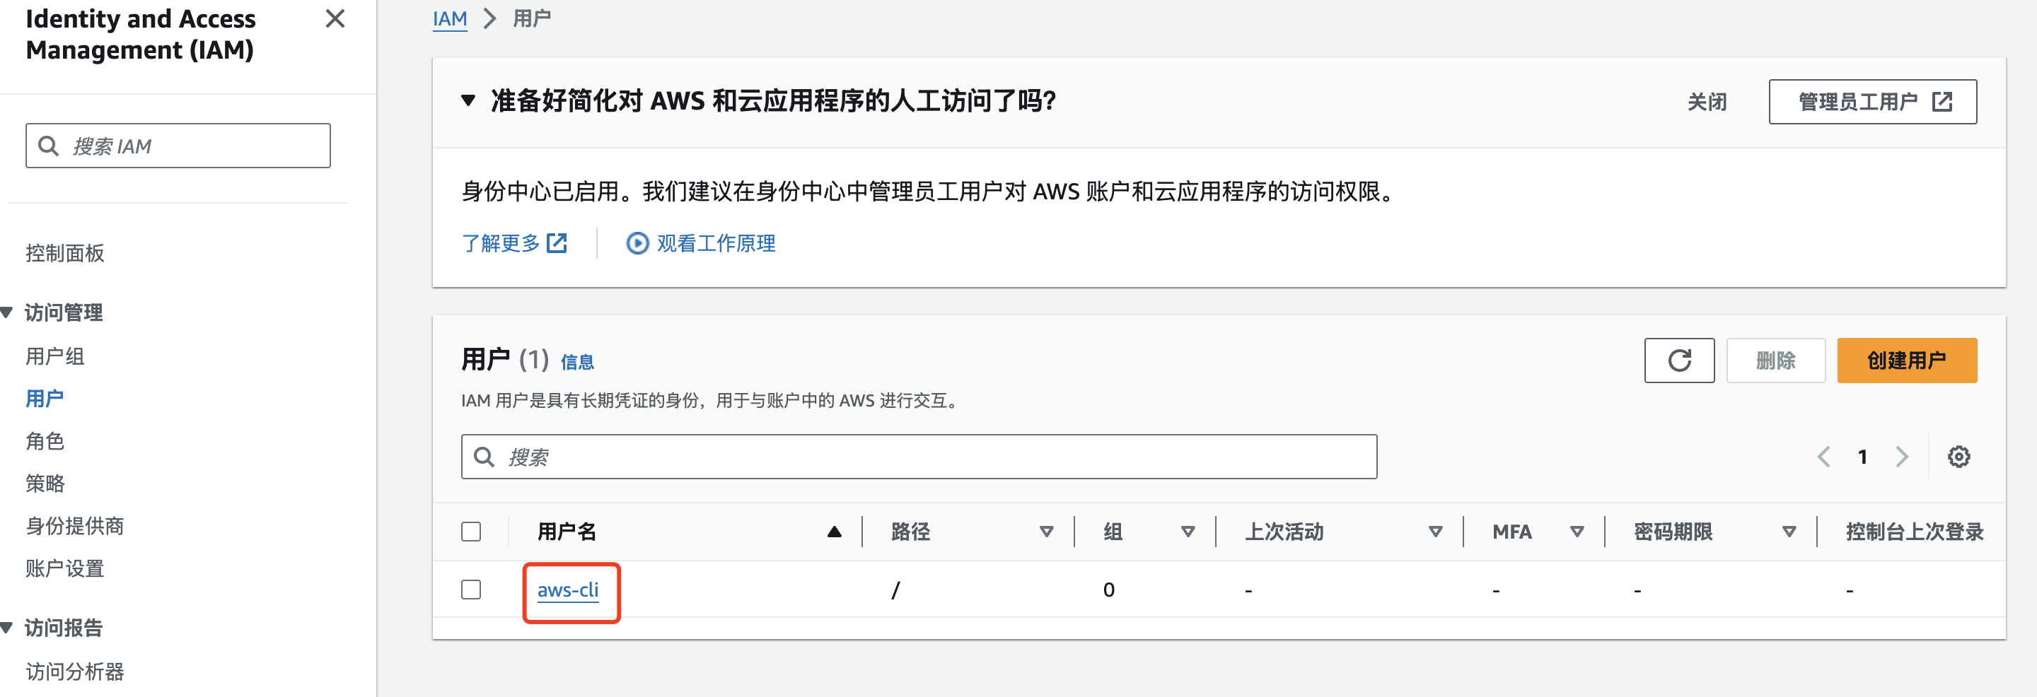
Task: Open 角色 in the sidebar
Action: (45, 441)
